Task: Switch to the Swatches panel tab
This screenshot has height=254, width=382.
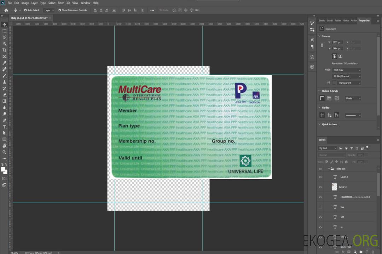Action: click(322, 20)
